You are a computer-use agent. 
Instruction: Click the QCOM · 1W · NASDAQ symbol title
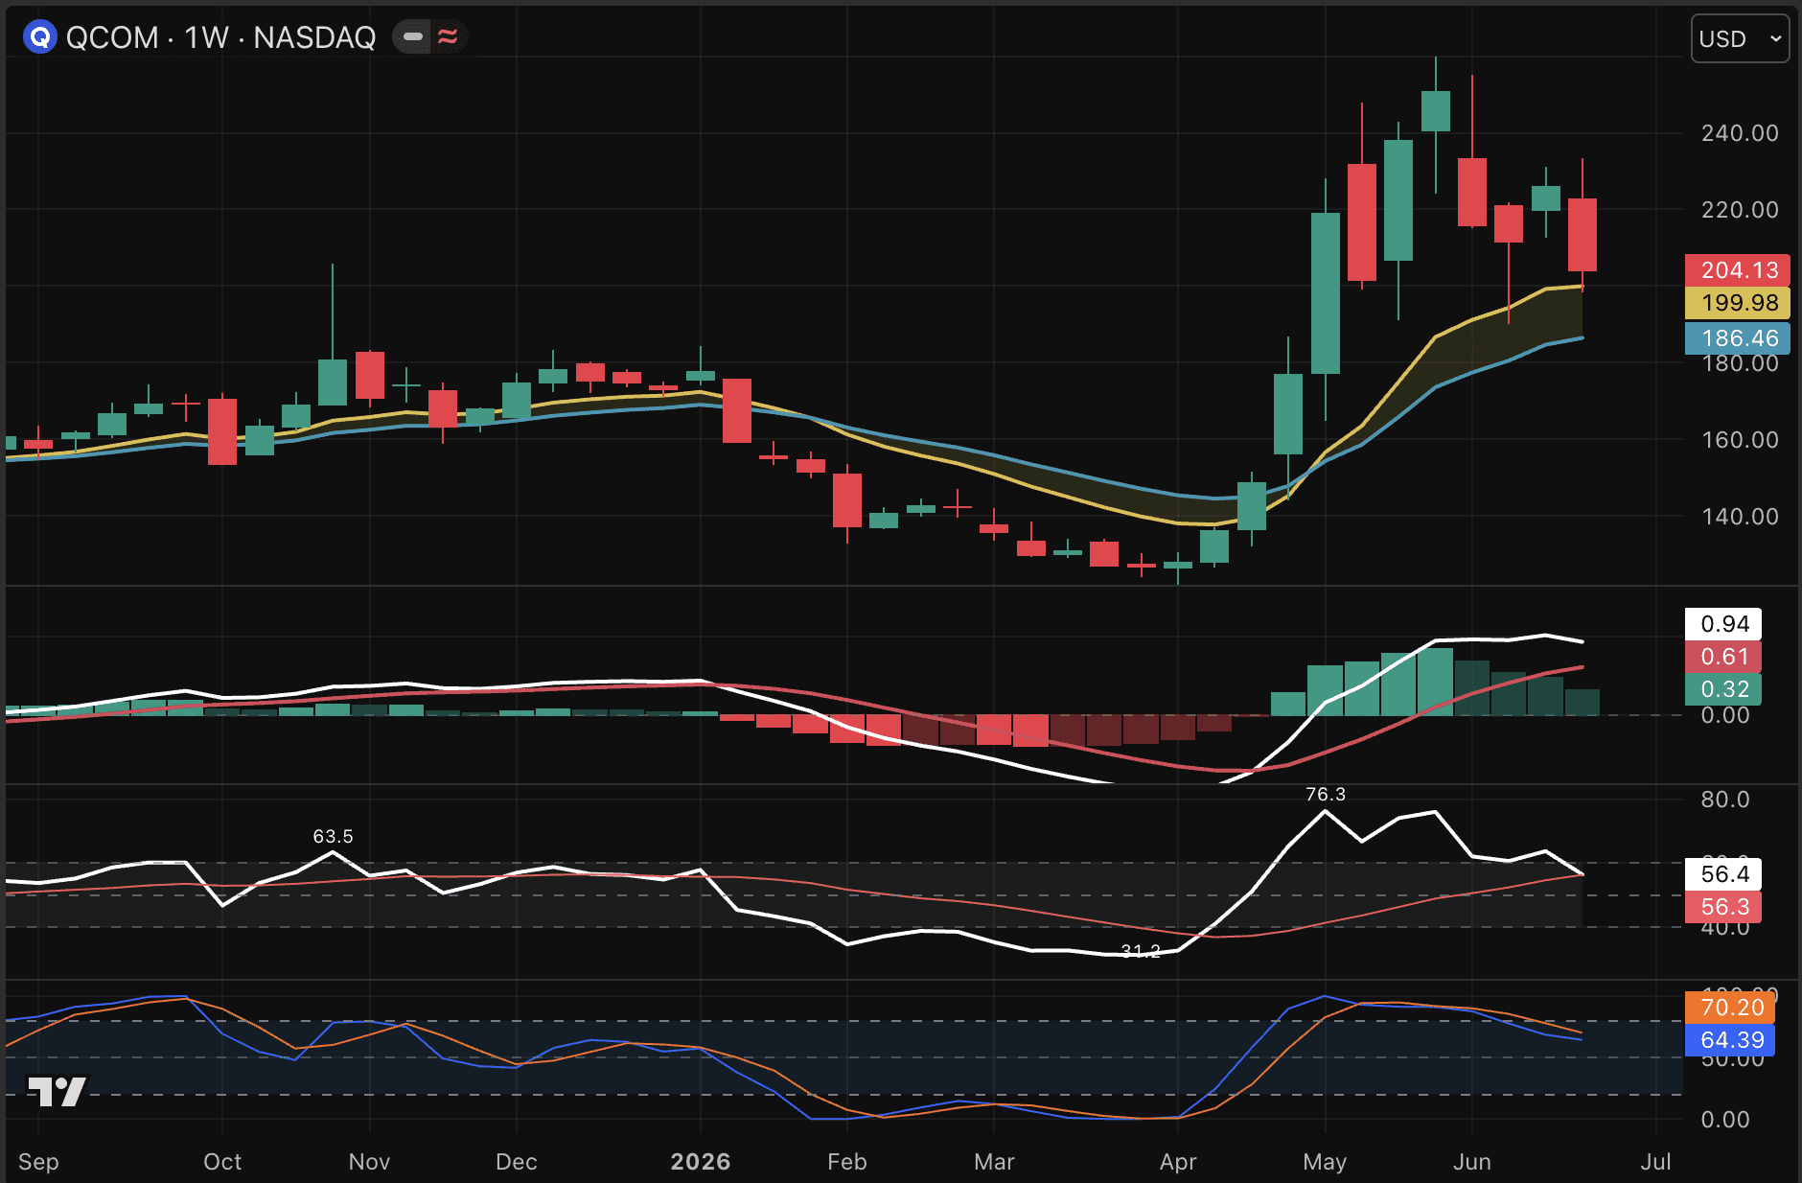220,37
